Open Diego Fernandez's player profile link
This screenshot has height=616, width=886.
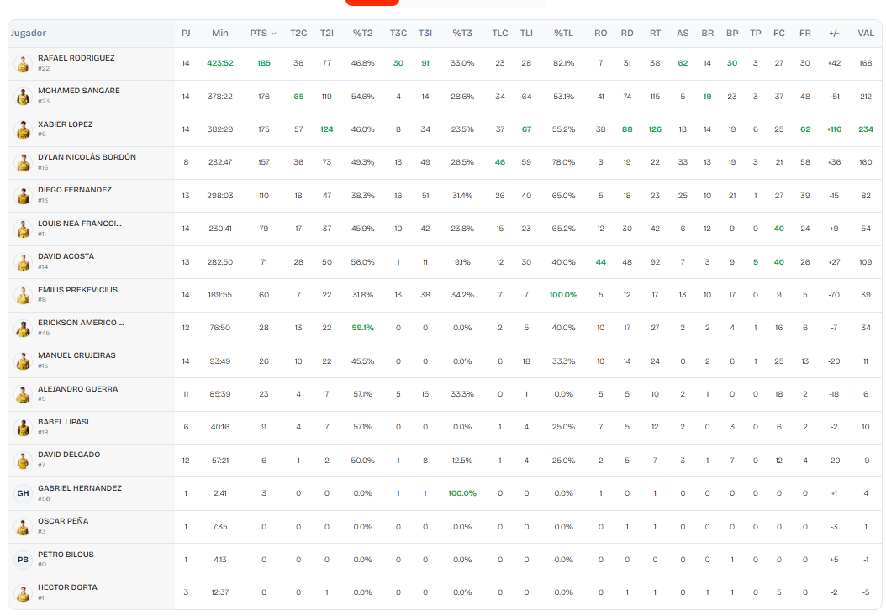pos(75,190)
